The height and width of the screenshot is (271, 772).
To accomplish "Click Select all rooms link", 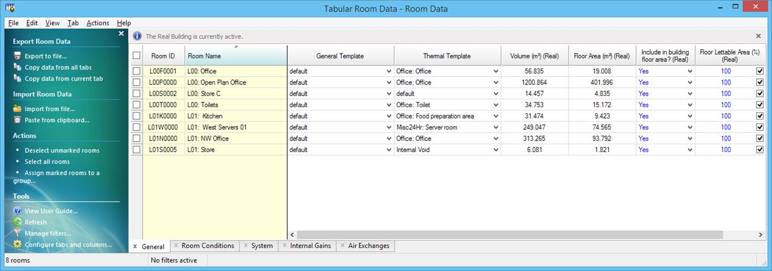I will [x=47, y=161].
